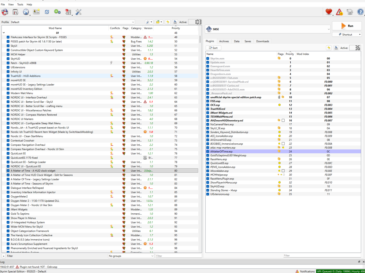Open Settings via wrench and screwdriver icon

click(79, 12)
